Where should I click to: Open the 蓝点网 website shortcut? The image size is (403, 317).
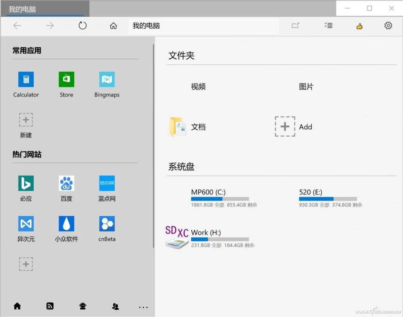[x=107, y=188]
